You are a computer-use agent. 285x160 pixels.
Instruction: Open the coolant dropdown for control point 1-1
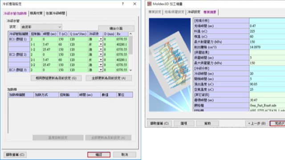(x=101, y=44)
